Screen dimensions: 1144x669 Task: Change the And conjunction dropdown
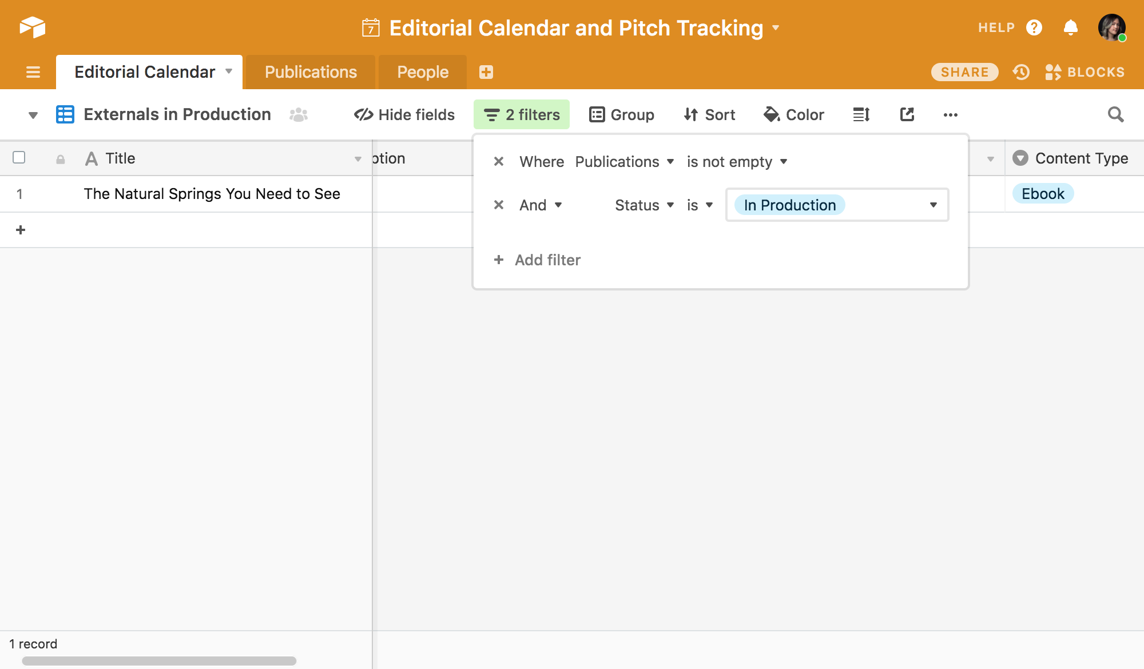click(x=541, y=205)
